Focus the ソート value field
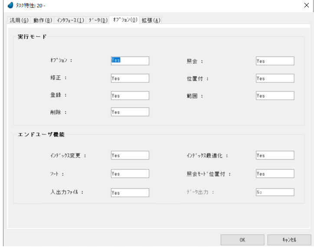Image resolution: width=314 pixels, height=248 pixels. (130, 173)
